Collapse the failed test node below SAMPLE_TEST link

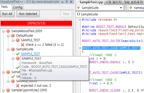pos(13,59)
